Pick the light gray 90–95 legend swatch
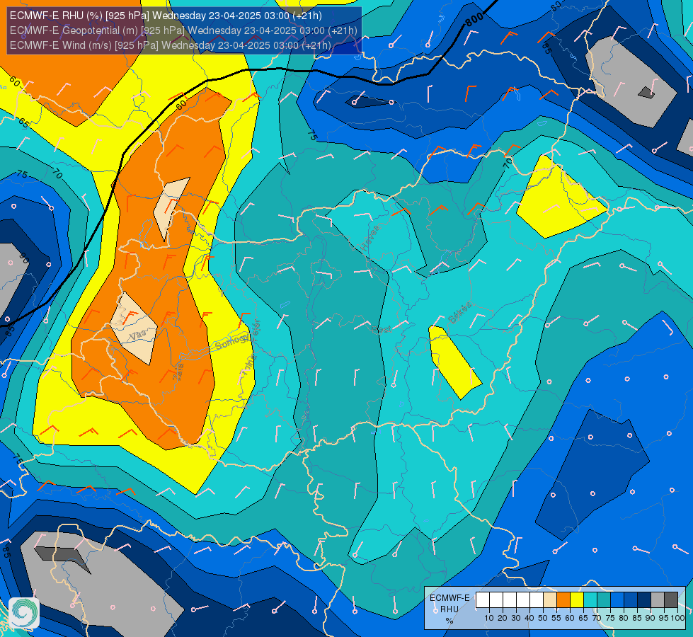The image size is (693, 637). (x=658, y=600)
